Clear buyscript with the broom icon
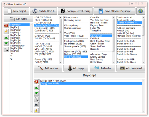Viewport: 149px width, 117px height. [x=36, y=110]
